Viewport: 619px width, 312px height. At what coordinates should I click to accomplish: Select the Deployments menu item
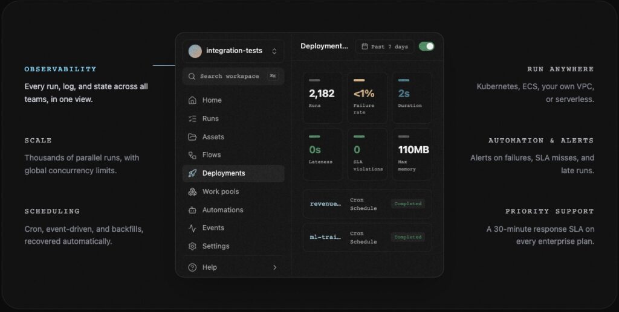pyautogui.click(x=233, y=173)
